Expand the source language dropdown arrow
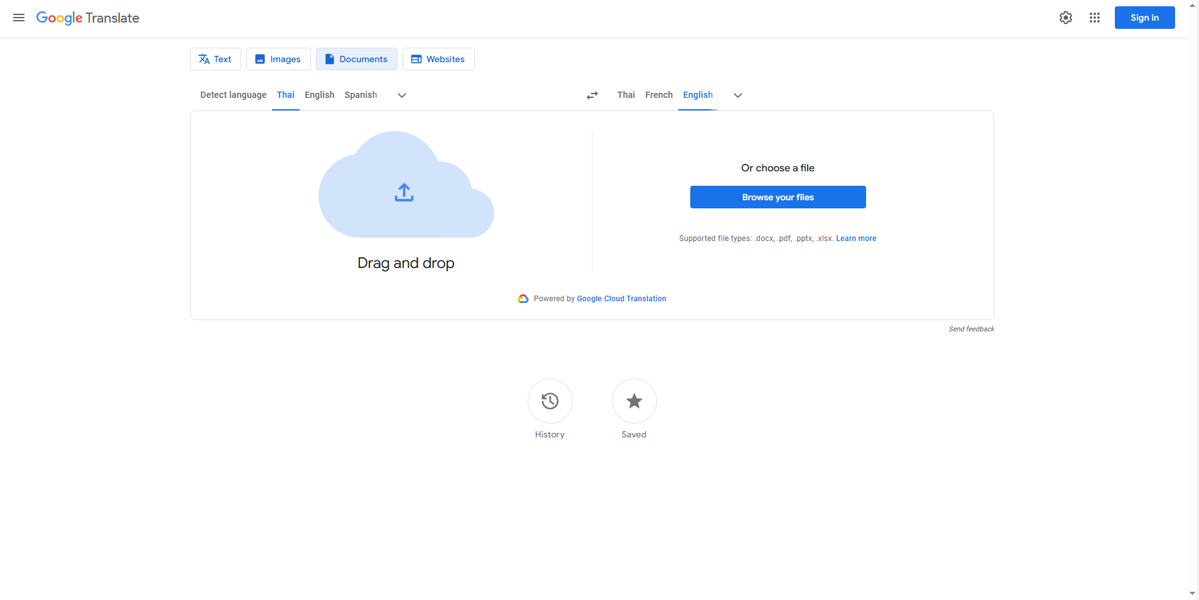This screenshot has width=1199, height=600. [401, 95]
